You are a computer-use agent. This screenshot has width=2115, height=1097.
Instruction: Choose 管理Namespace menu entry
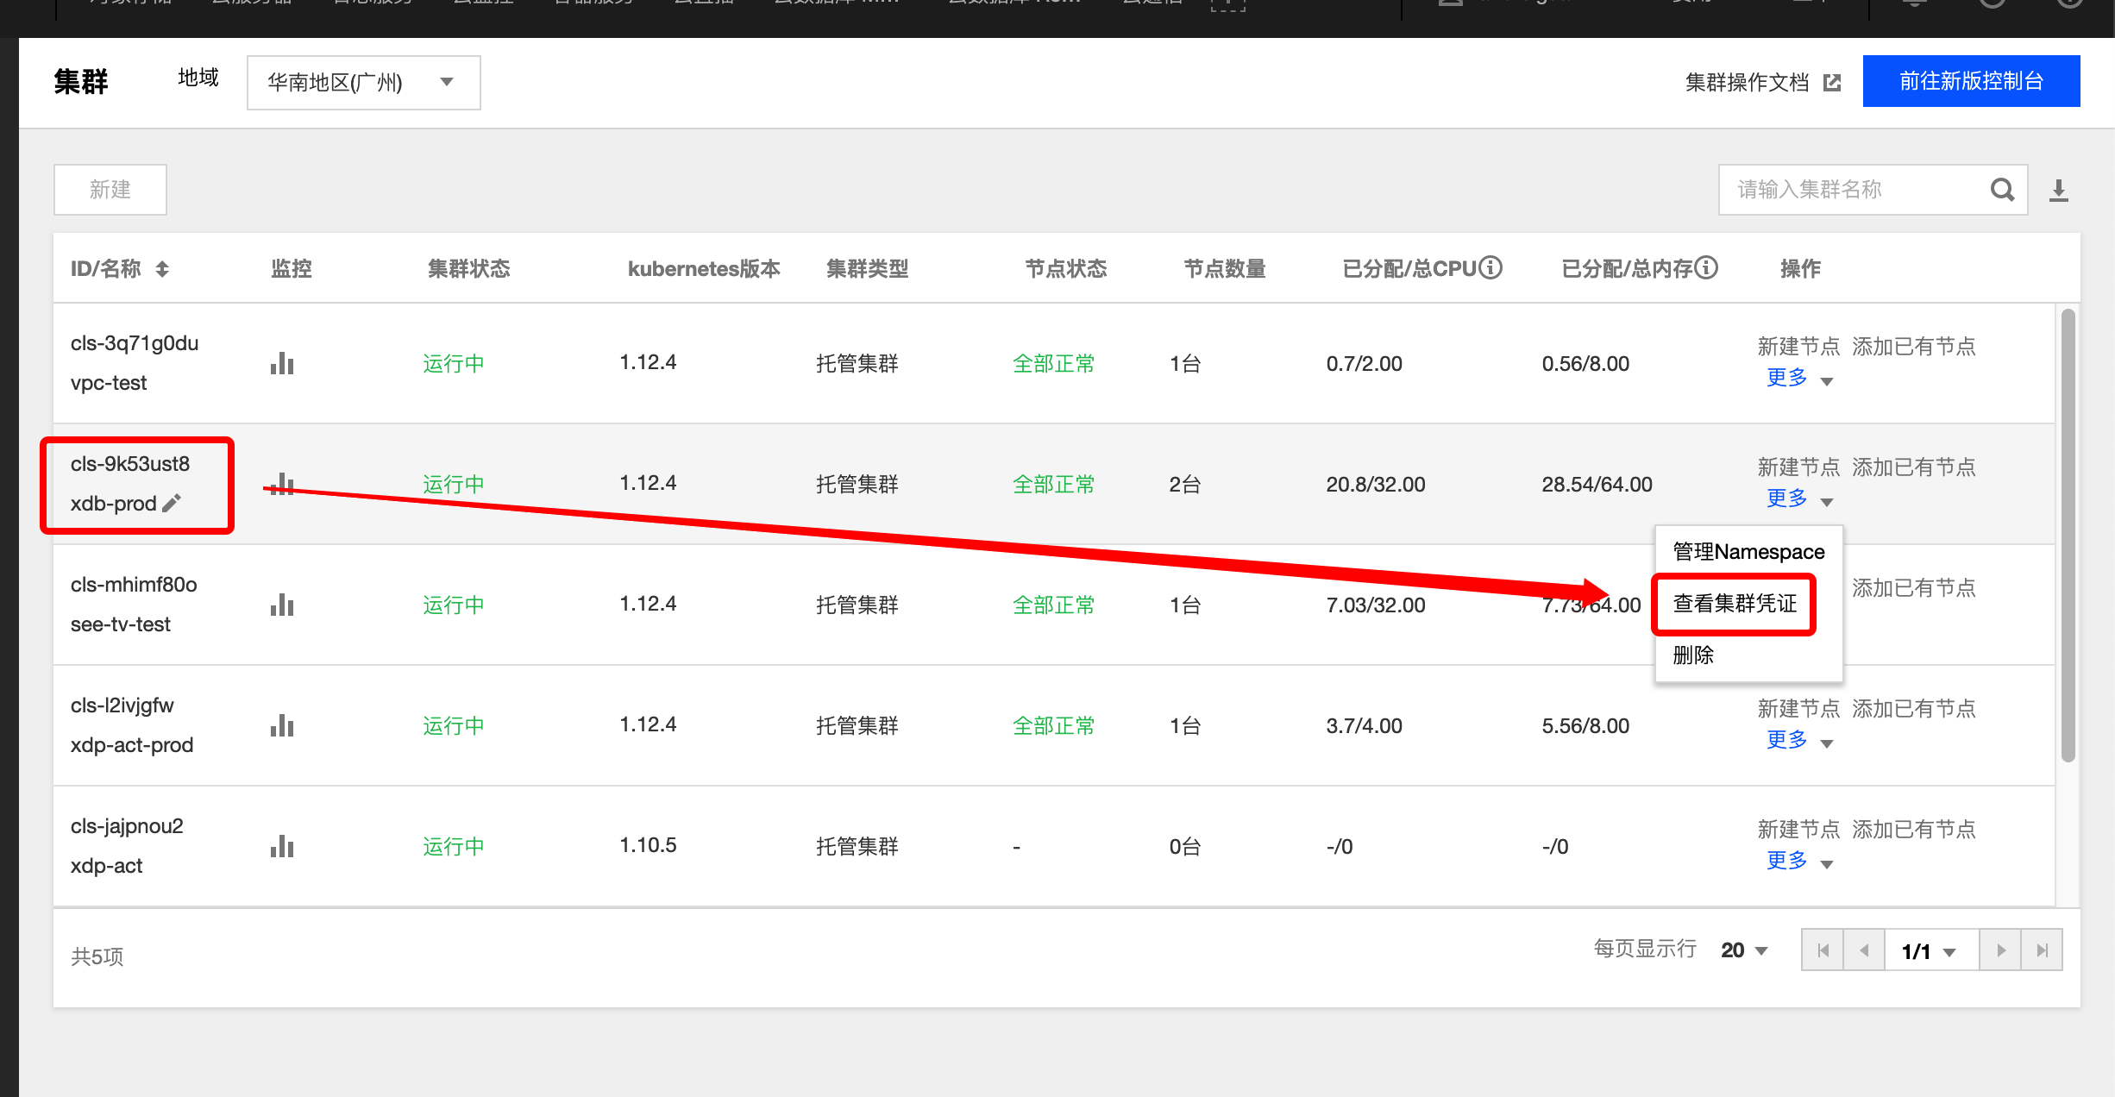click(x=1748, y=552)
